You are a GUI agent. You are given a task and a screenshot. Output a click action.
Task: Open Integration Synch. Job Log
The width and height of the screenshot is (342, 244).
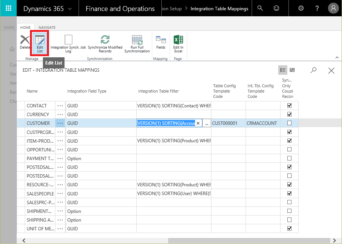tap(68, 44)
